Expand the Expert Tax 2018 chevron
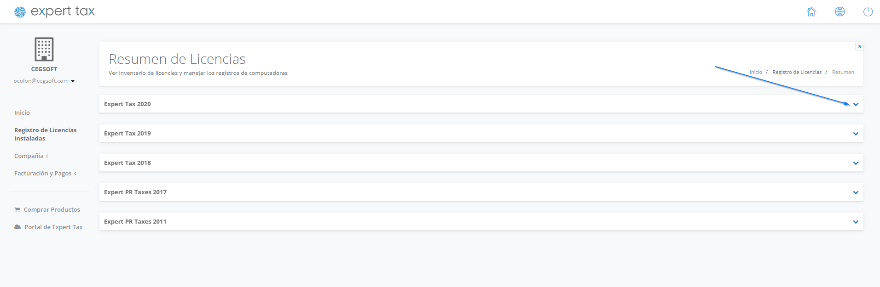This screenshot has height=287, width=880. [x=856, y=163]
